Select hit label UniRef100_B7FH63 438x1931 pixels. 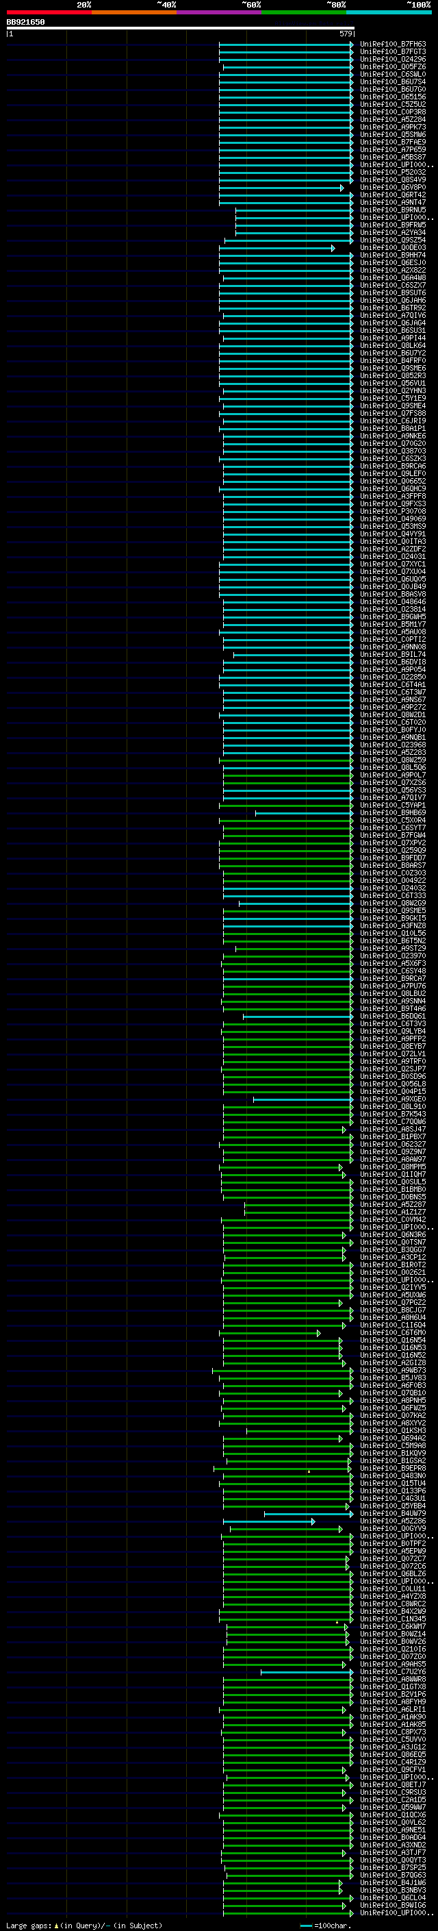pos(393,45)
